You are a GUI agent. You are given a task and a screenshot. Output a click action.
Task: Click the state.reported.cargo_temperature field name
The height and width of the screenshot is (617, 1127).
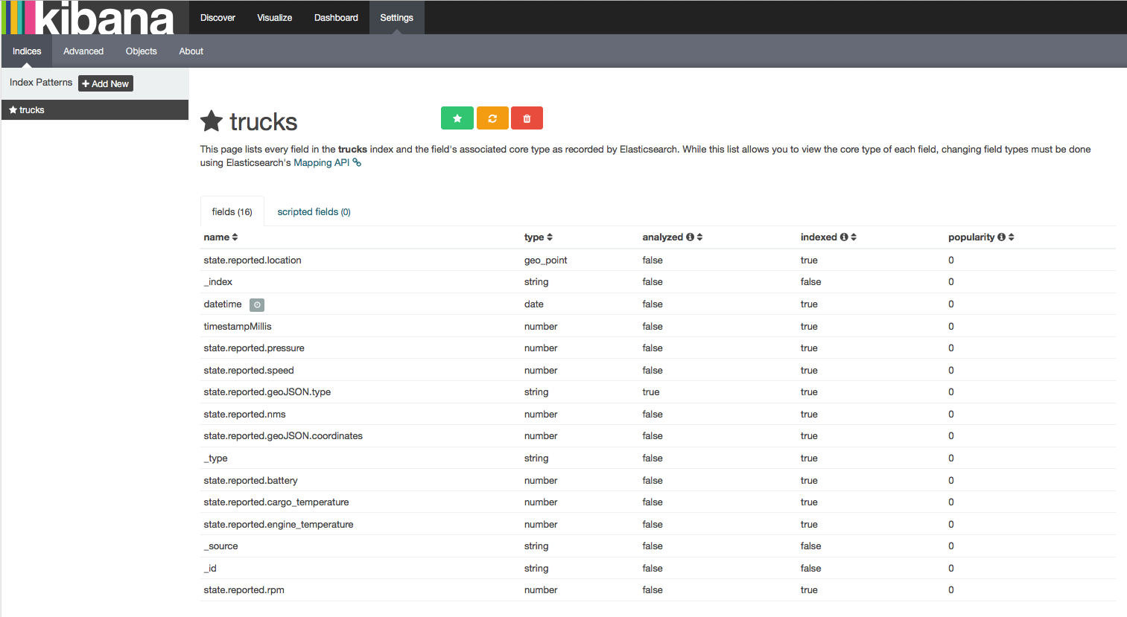tap(276, 502)
